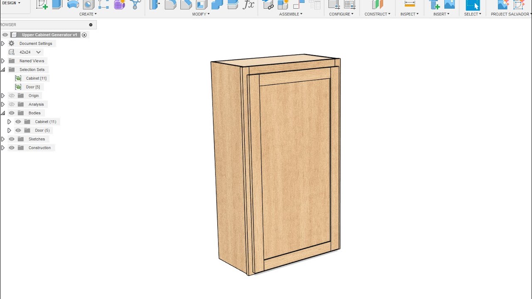The width and height of the screenshot is (532, 299).
Task: Select the Insert McMaster-Carr Component icon
Action: point(434,5)
